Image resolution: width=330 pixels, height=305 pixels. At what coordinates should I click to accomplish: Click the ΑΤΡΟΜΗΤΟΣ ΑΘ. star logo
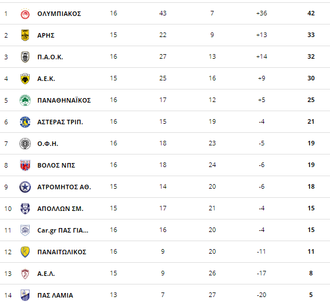click(25, 187)
